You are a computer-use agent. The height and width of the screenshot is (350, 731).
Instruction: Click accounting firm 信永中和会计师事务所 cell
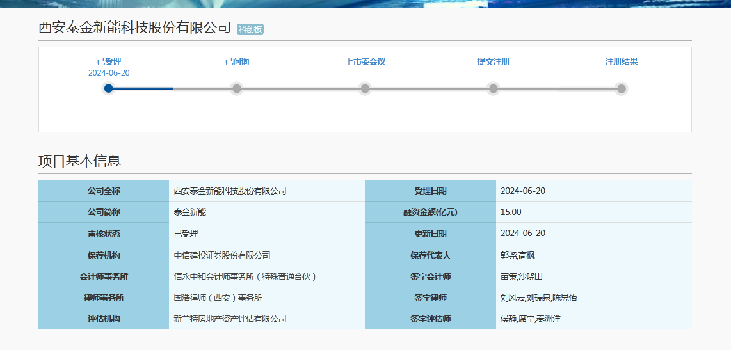tap(245, 276)
